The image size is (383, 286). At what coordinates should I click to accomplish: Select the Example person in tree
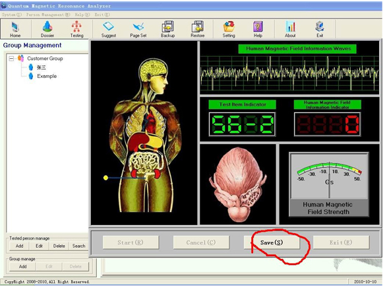[x=47, y=76]
